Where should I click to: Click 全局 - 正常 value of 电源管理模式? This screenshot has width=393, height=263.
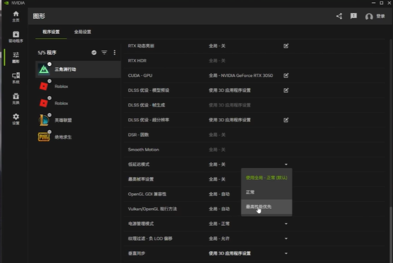[219, 224]
